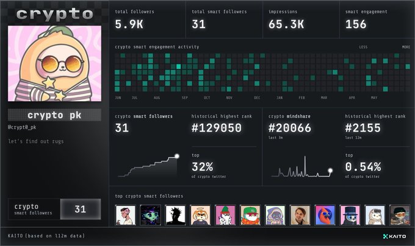Click the JAN month label on heatmap
Viewport: 415px width, 246px height.
pyautogui.click(x=280, y=97)
